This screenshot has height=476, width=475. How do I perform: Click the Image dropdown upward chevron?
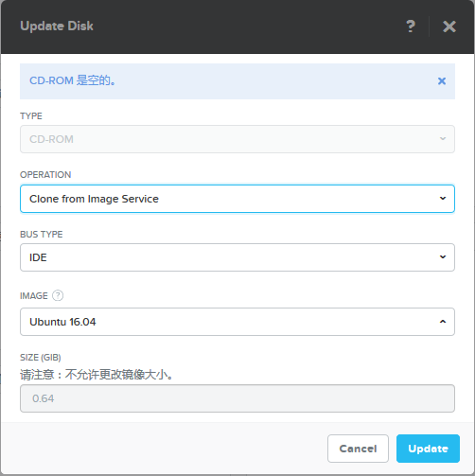click(x=443, y=322)
